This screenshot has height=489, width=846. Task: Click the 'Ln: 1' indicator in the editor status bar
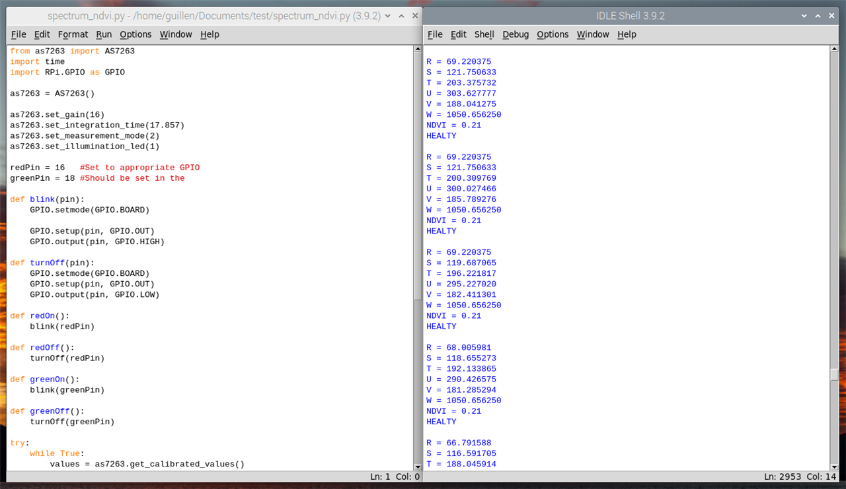[381, 476]
